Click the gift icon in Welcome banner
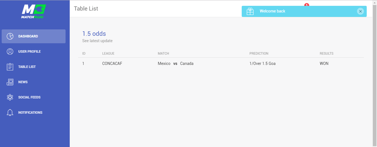Screen dimensions: 377x147 tap(250, 11)
